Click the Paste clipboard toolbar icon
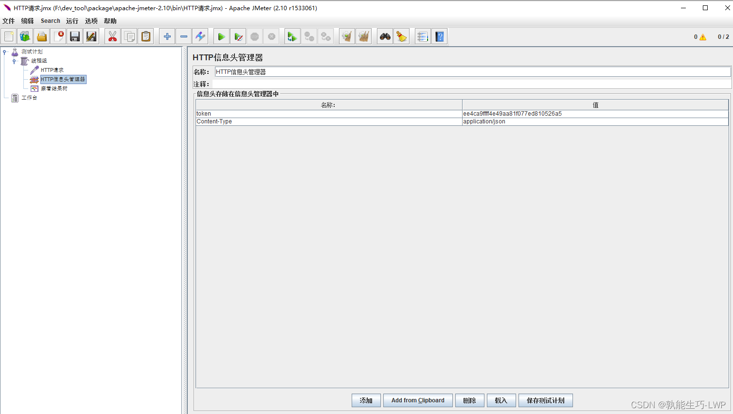This screenshot has width=733, height=414. [x=146, y=37]
